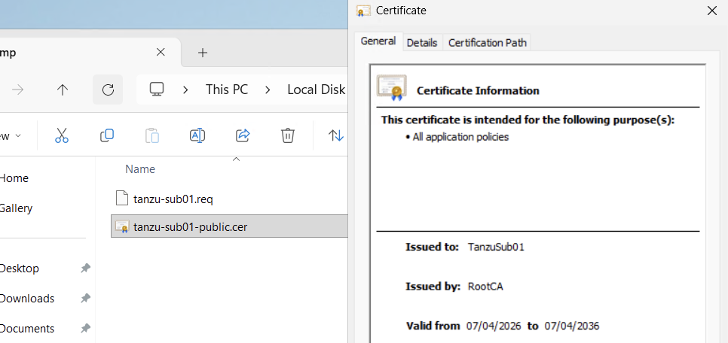Screen dimensions: 728x343
Task: Click the Cut scissors icon
Action: (62, 135)
